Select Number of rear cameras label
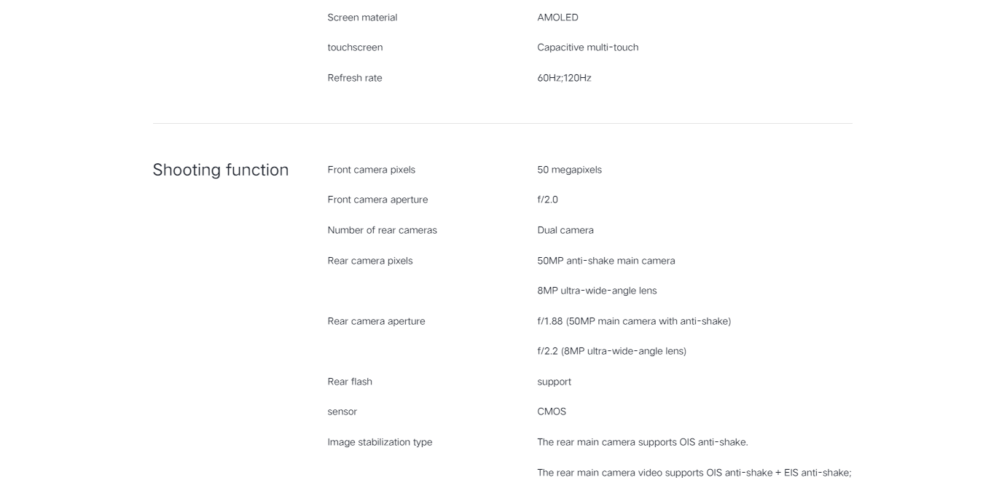 coord(382,230)
